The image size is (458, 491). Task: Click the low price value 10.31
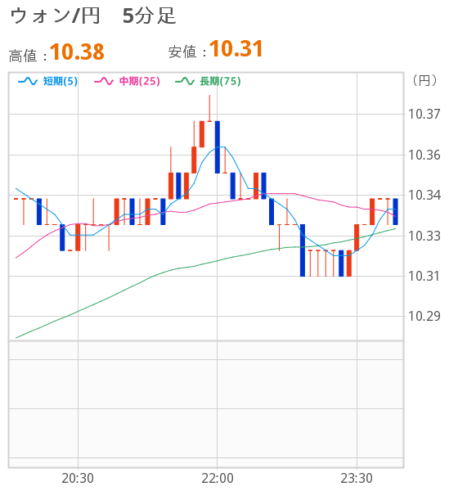(236, 49)
